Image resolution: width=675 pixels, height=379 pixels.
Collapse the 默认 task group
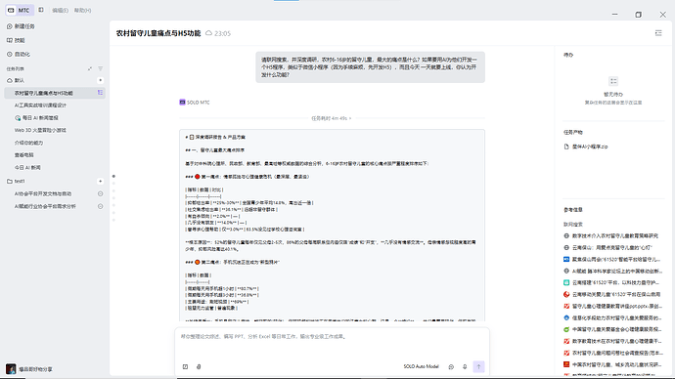16,80
